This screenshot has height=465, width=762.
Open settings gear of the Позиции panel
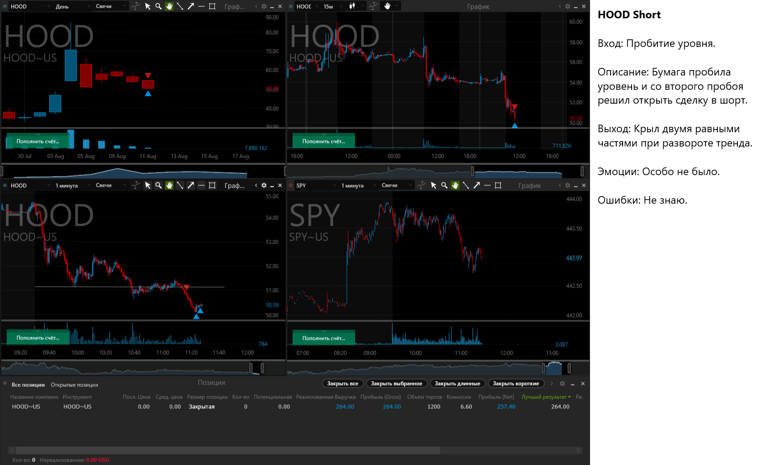click(x=562, y=384)
